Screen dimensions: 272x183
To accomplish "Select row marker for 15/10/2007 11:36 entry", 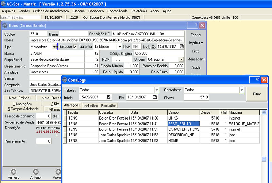I will (65, 118).
